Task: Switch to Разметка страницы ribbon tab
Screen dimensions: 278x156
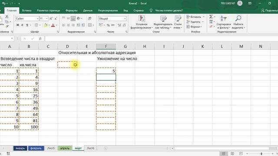Action: [48, 10]
